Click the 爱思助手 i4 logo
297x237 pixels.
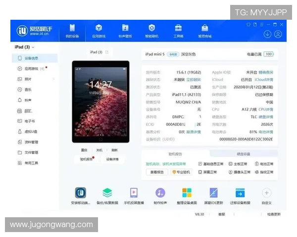click(34, 31)
